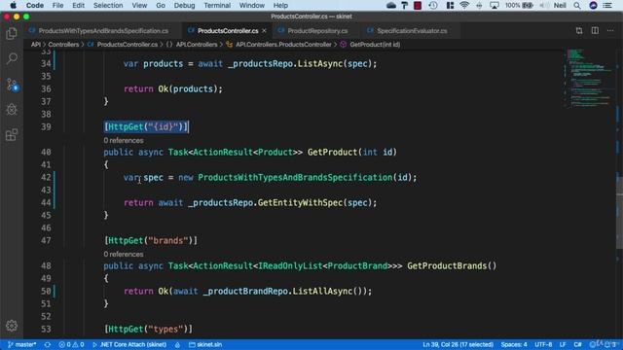
Task: Open the View menu
Action: pyautogui.click(x=139, y=5)
